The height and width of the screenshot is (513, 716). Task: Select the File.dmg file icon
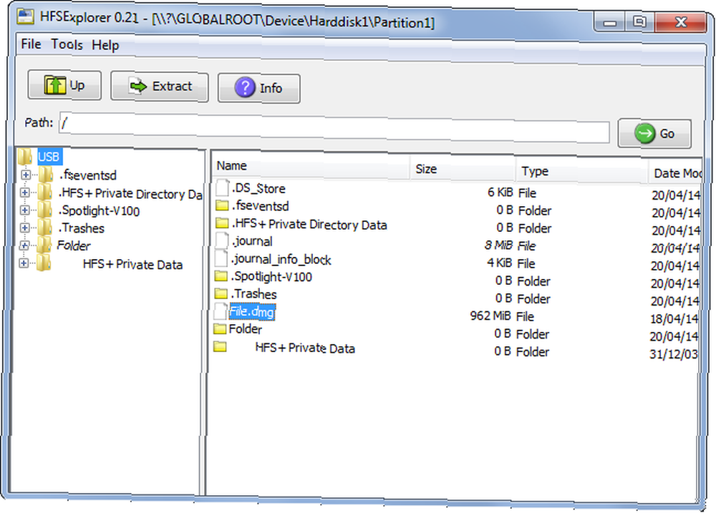[221, 311]
